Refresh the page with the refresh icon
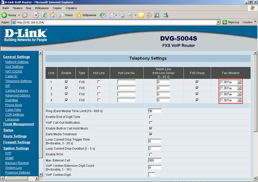Image resolution: width=258 pixels, height=182 pixels. tap(44, 15)
